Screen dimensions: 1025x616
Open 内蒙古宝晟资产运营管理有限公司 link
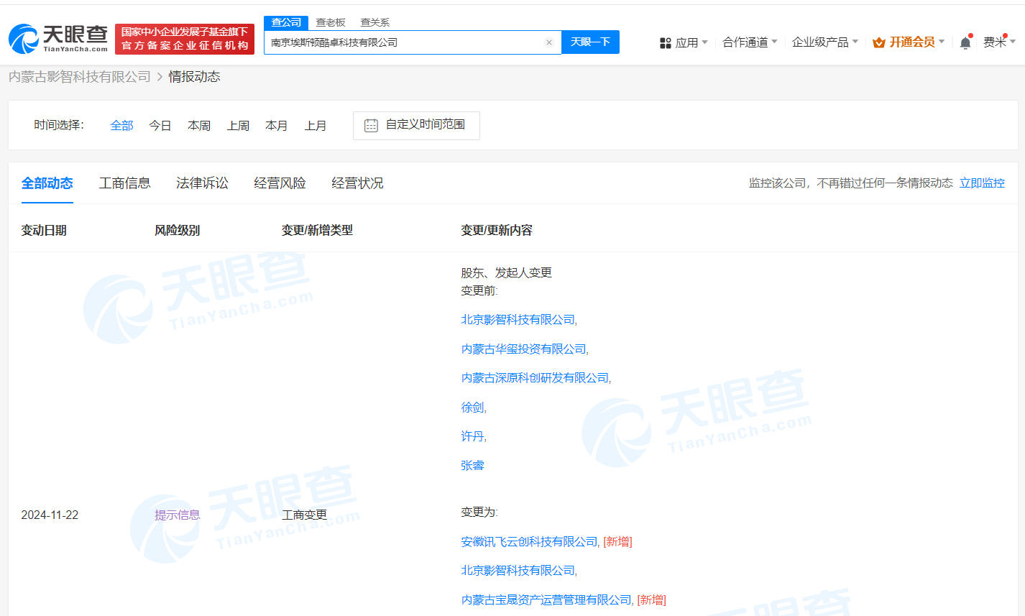546,600
